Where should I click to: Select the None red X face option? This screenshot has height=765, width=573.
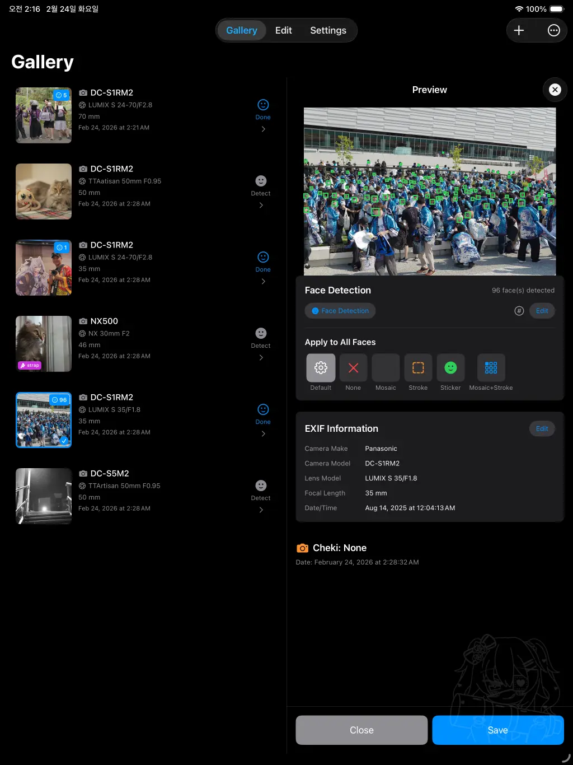[x=353, y=368]
